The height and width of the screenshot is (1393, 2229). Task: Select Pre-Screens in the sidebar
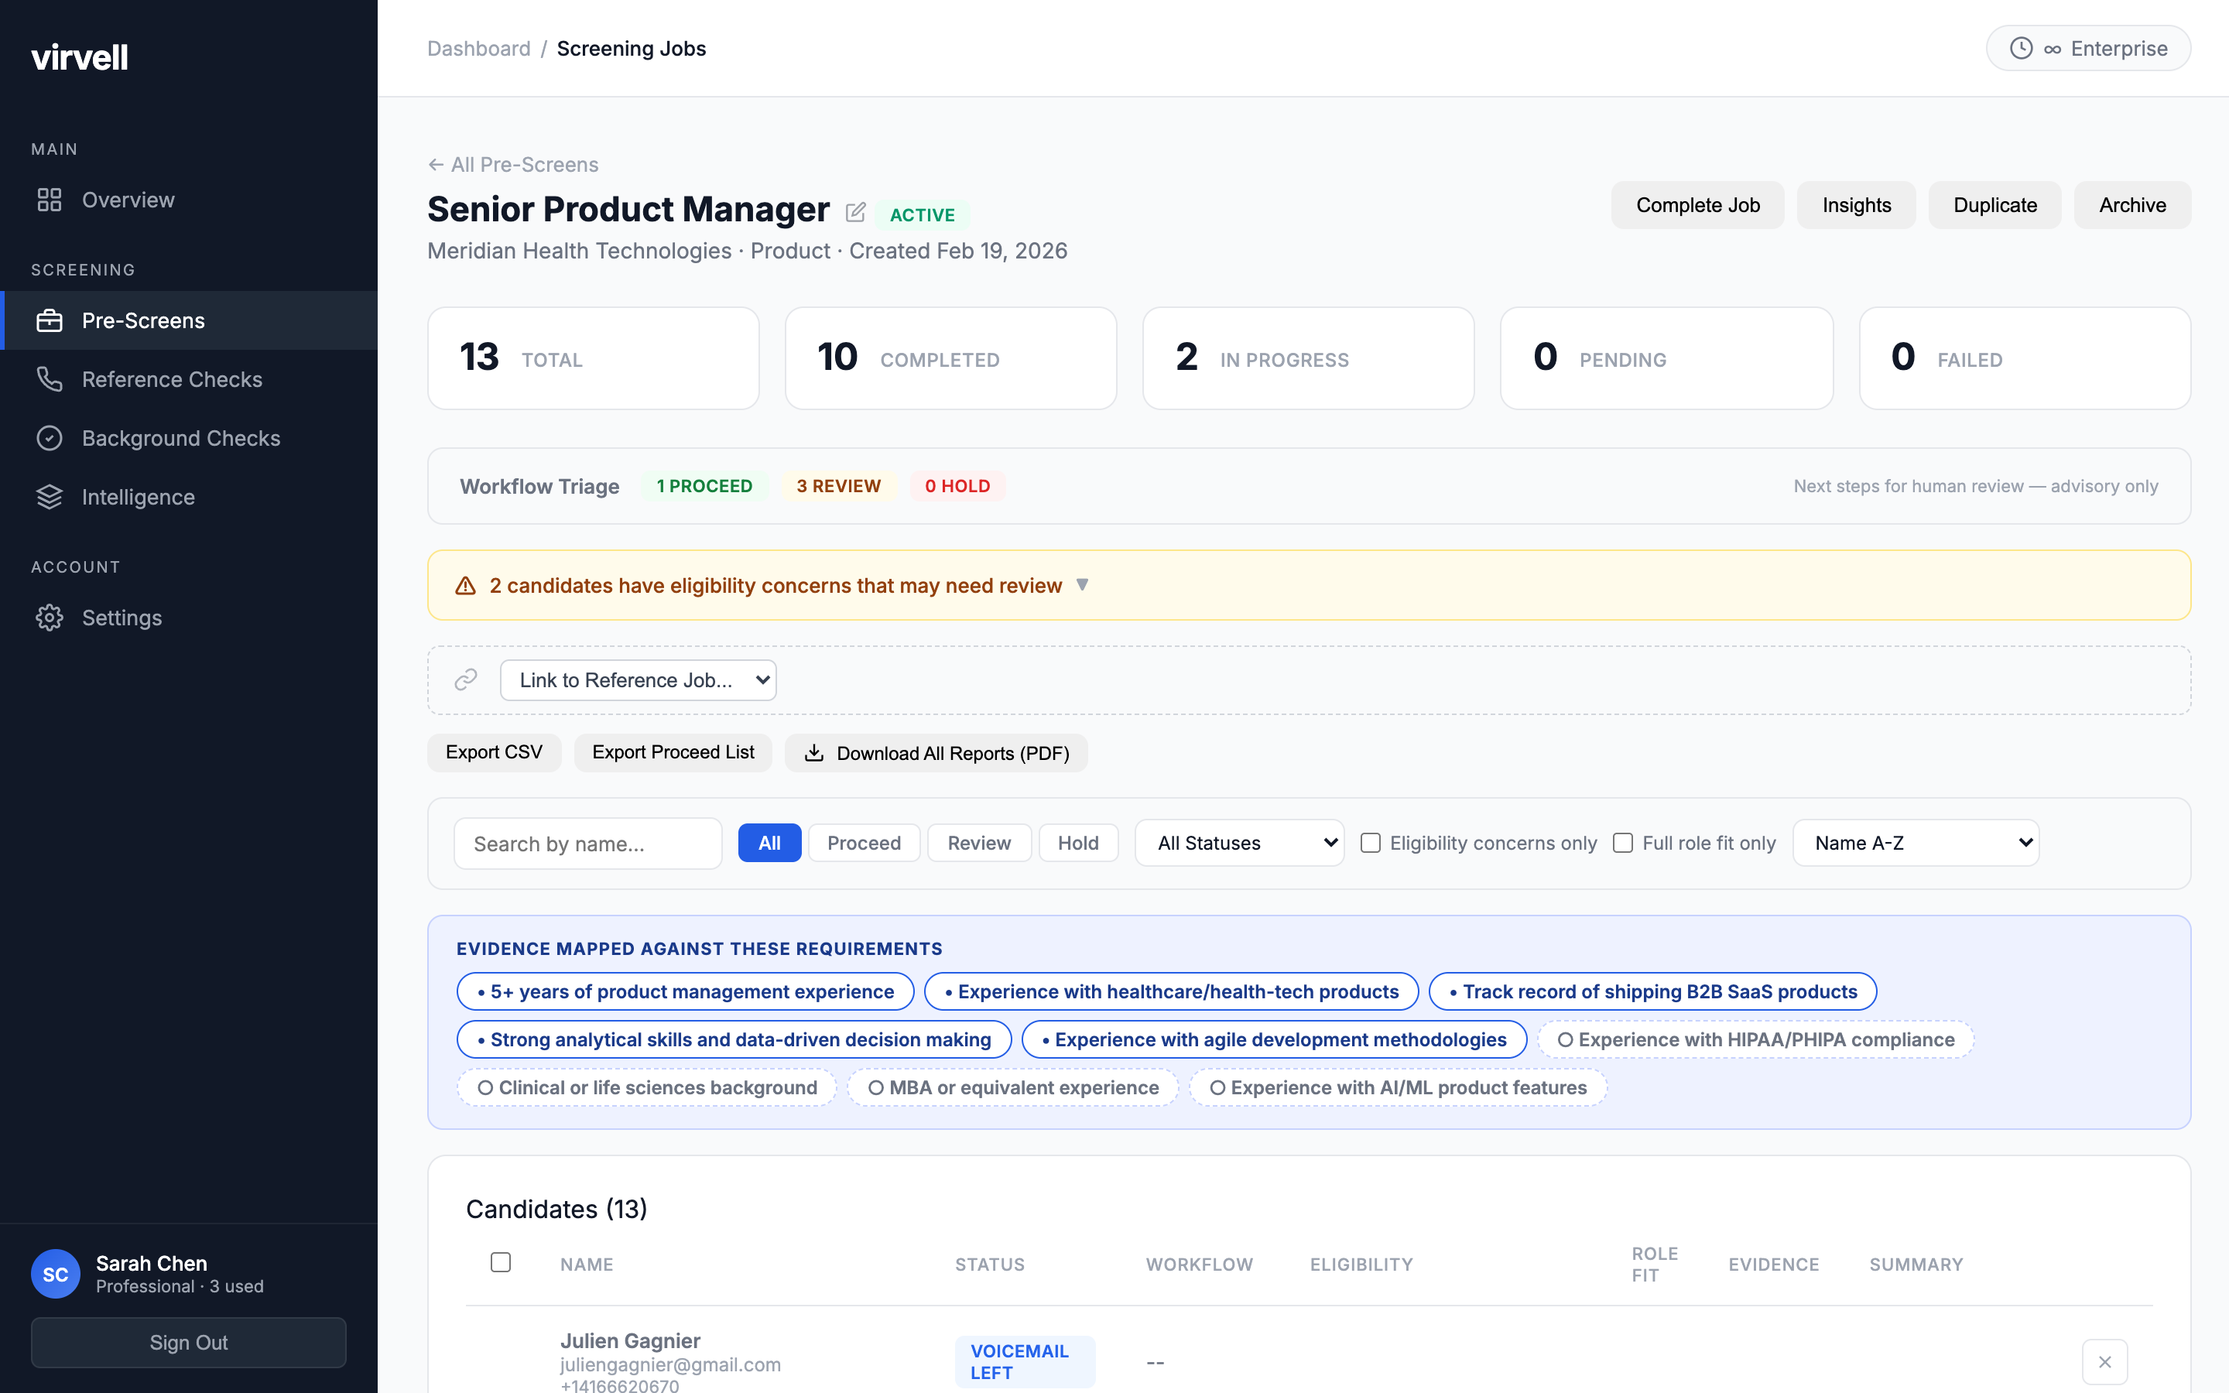tap(144, 320)
